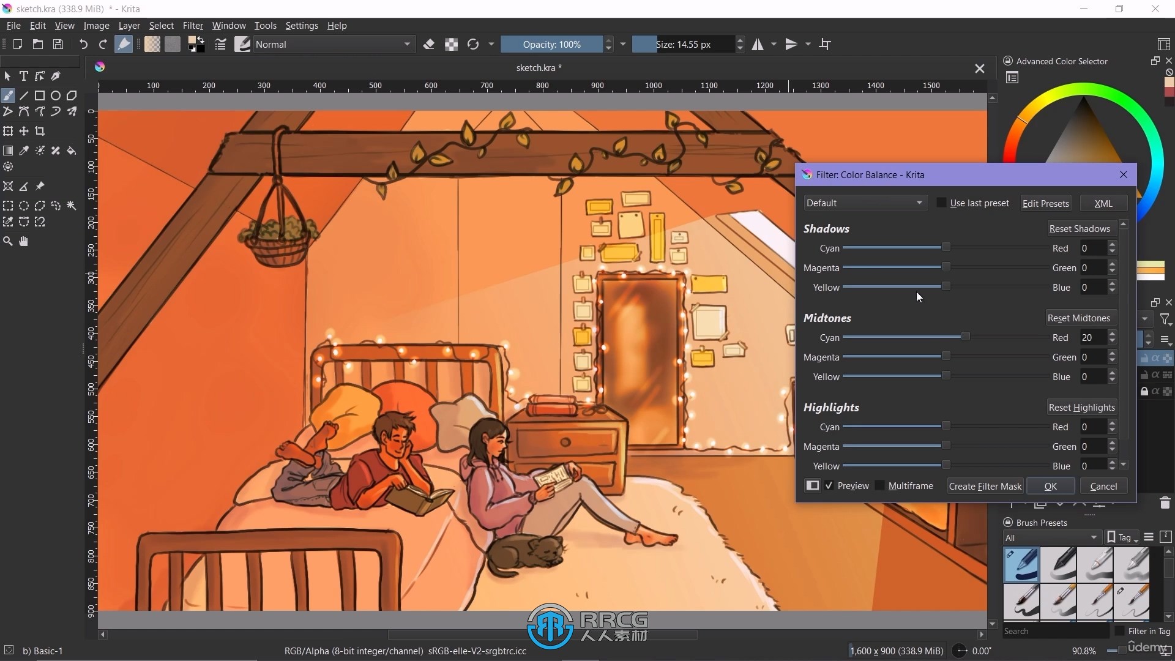Select the Color Sampler eyedropper tool
Viewport: 1175px width, 661px height.
pyautogui.click(x=24, y=151)
